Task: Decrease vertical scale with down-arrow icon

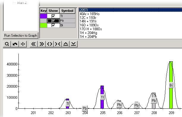Action: [x=73, y=44]
